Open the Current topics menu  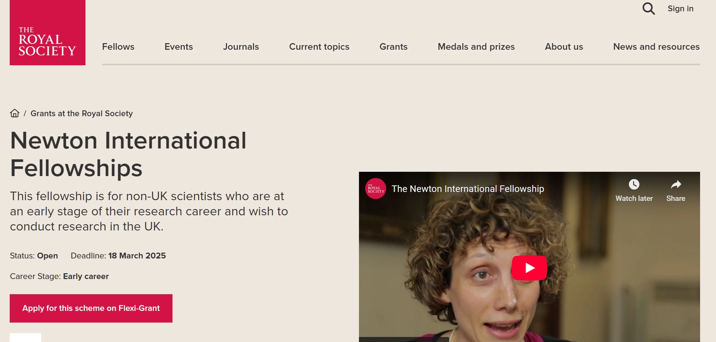coord(319,47)
